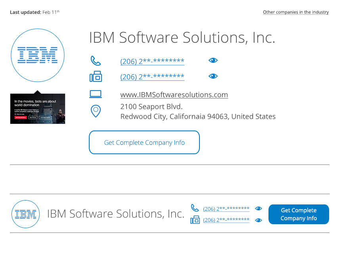Click the small fax icon in the compact row
The image size is (345, 259).
(195, 220)
